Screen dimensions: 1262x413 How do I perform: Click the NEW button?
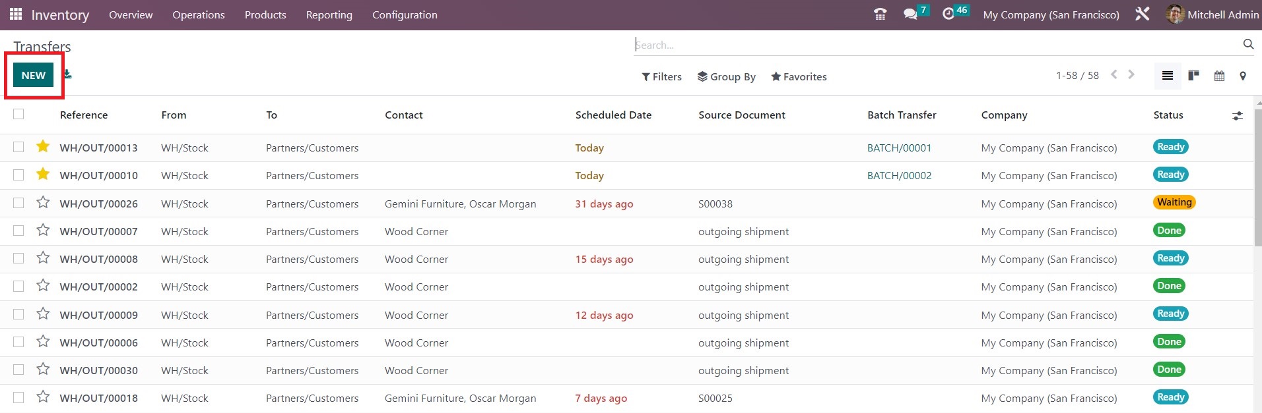(x=33, y=75)
